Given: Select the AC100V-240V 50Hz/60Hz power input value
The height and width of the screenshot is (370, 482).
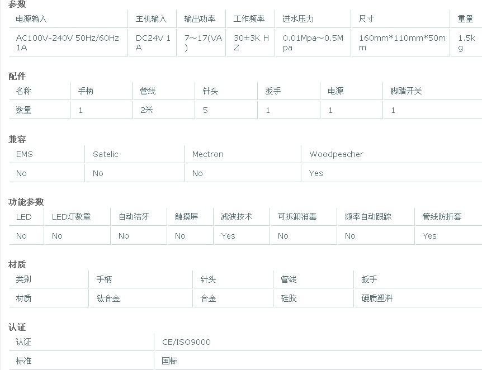Looking at the screenshot, I should point(67,43).
